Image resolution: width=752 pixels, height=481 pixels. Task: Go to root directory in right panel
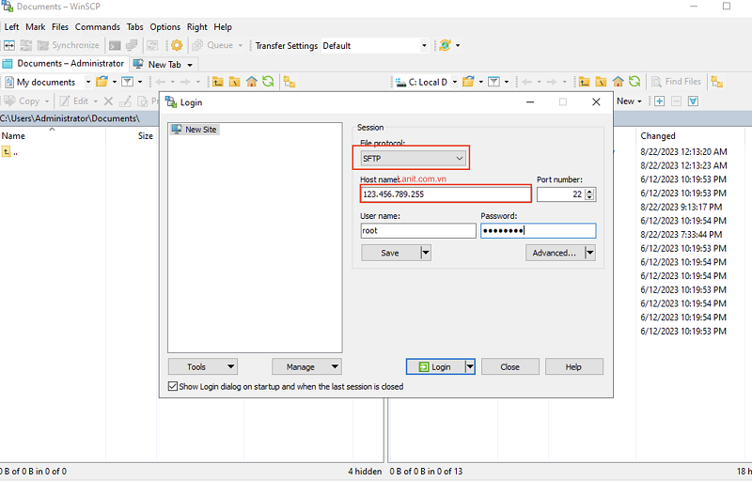(601, 82)
